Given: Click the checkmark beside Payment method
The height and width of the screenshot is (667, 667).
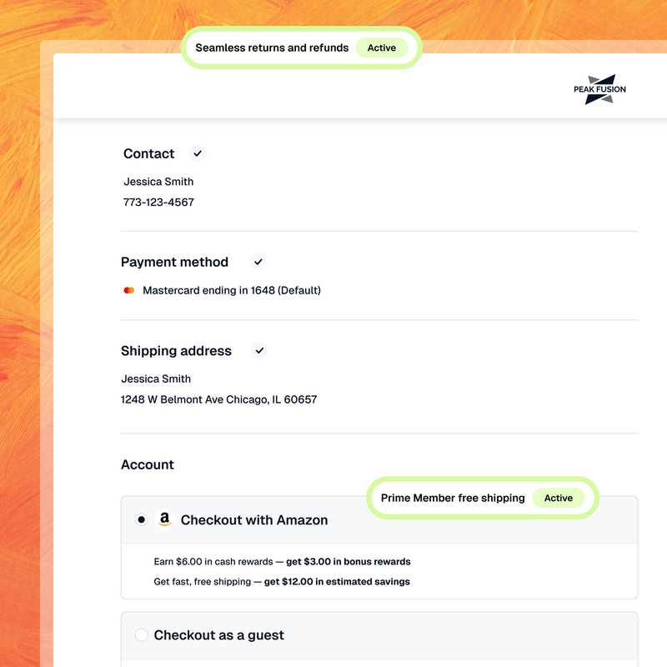Looking at the screenshot, I should pos(257,262).
